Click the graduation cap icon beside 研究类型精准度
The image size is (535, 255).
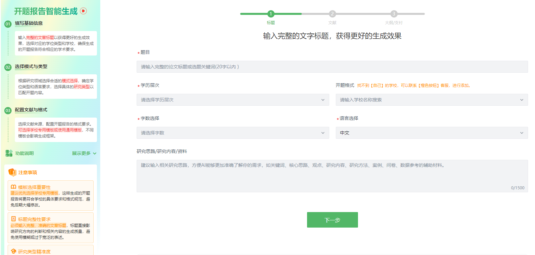click(x=14, y=251)
